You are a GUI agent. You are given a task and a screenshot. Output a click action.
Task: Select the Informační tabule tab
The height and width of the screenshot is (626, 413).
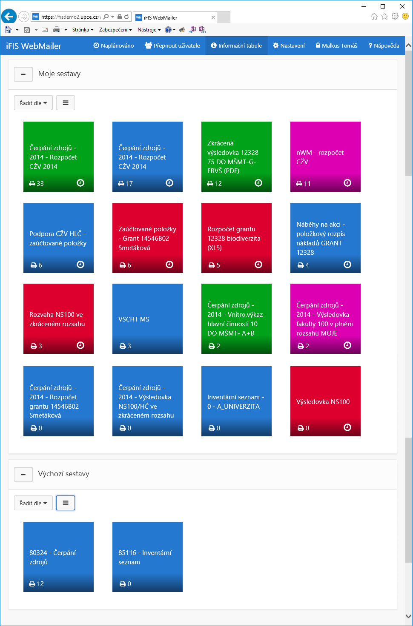(x=236, y=46)
